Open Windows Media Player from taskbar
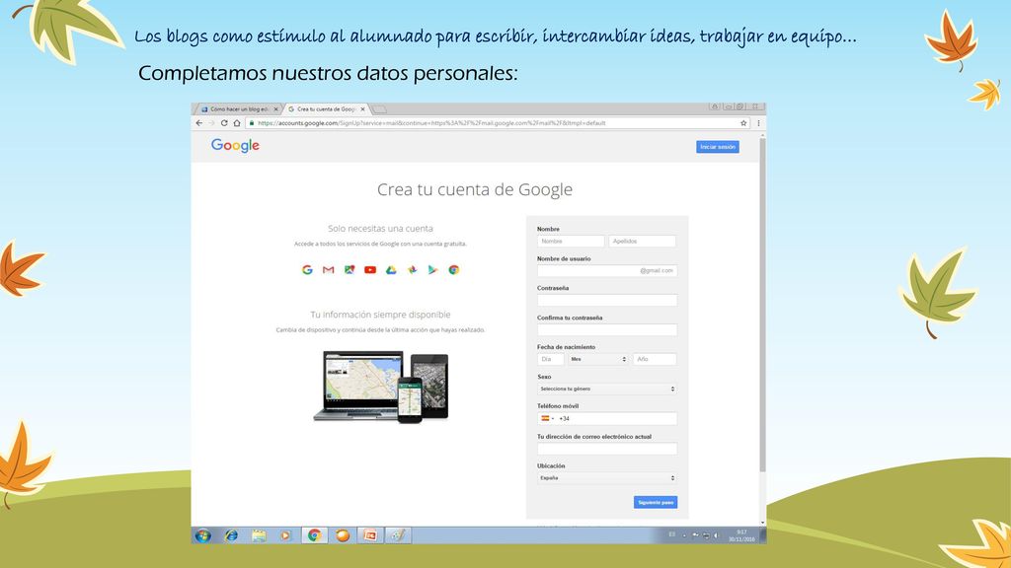The width and height of the screenshot is (1011, 568). tap(285, 535)
